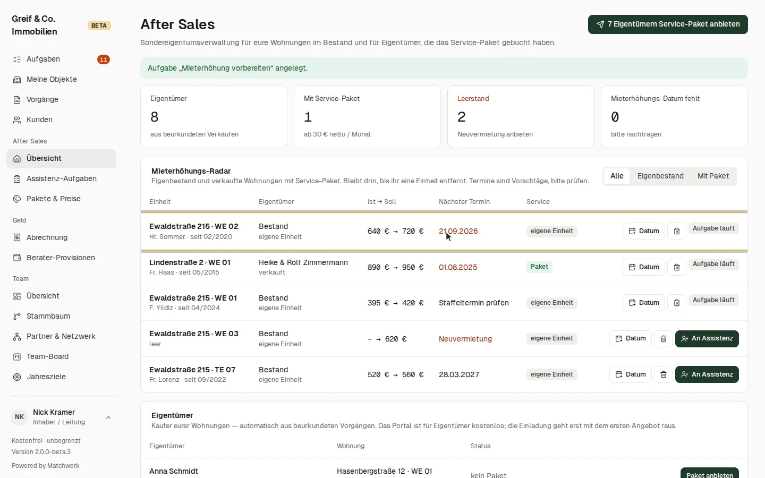Switch radar filter to Alle
This screenshot has width=765, height=478.
tap(617, 176)
